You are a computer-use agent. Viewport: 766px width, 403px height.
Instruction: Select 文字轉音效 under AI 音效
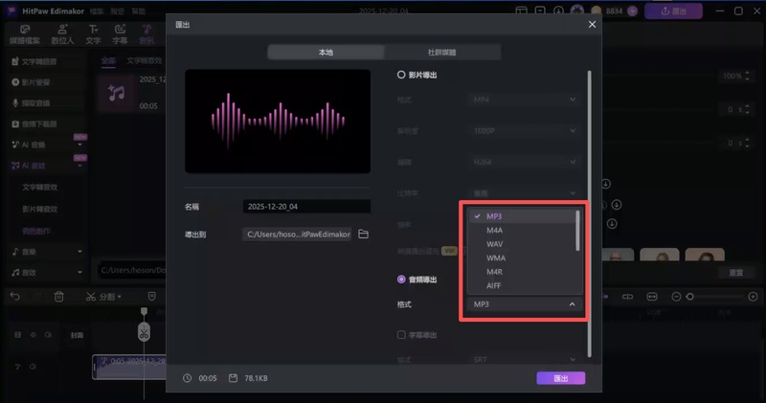point(40,187)
